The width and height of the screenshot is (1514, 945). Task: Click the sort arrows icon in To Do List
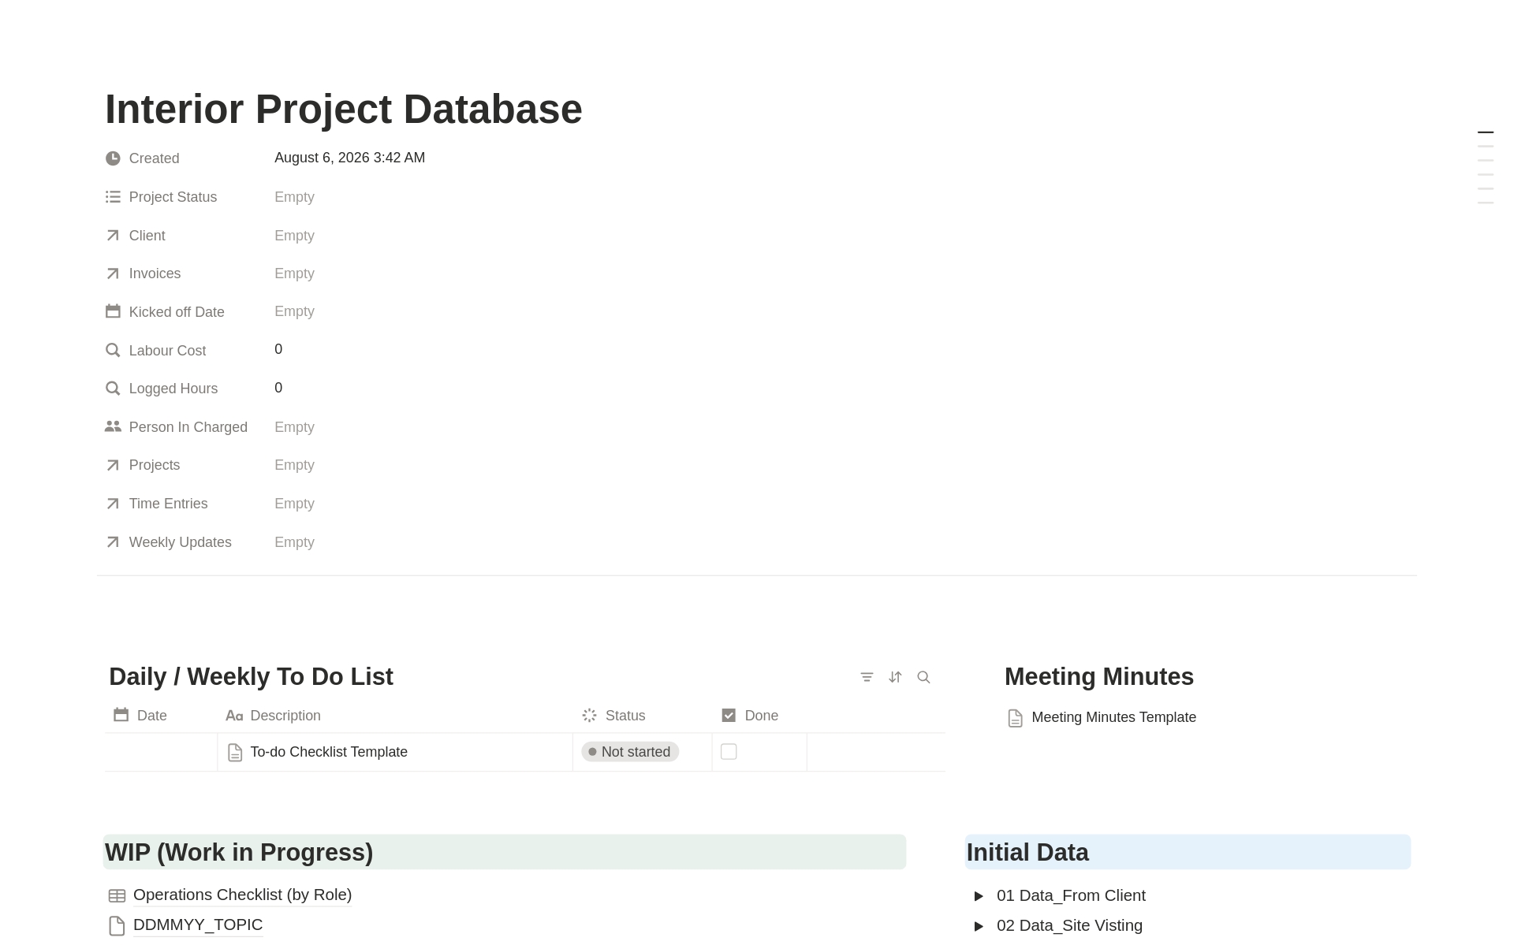click(895, 677)
